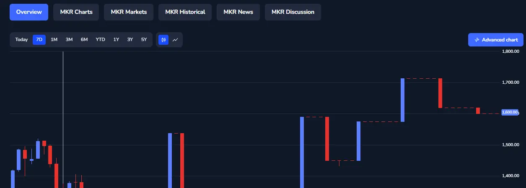Switch to line chart view
This screenshot has width=526, height=188.
pyautogui.click(x=175, y=40)
